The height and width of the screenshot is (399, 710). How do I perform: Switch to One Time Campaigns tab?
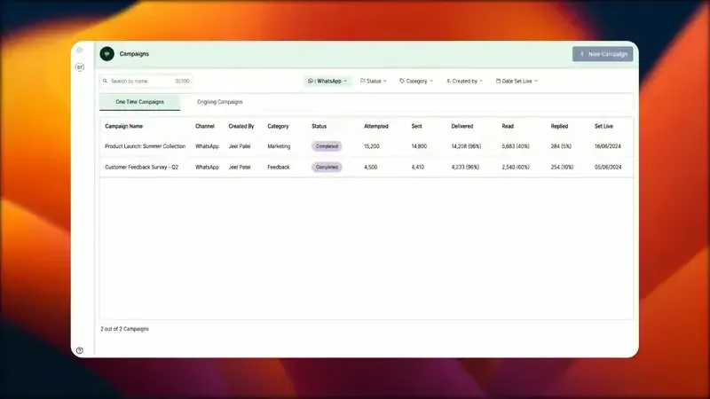(140, 102)
